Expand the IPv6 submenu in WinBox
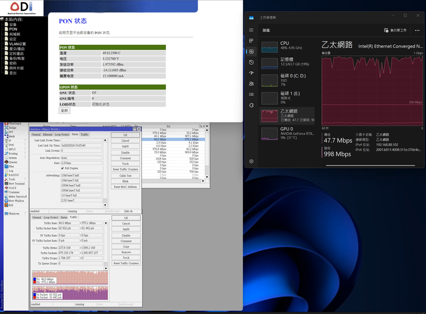 [26, 145]
